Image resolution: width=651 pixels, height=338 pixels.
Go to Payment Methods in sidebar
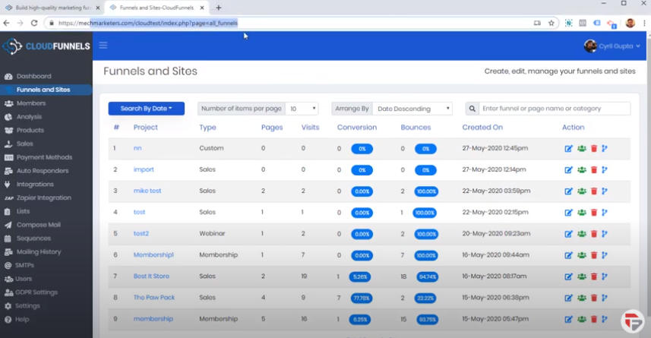[x=44, y=157]
